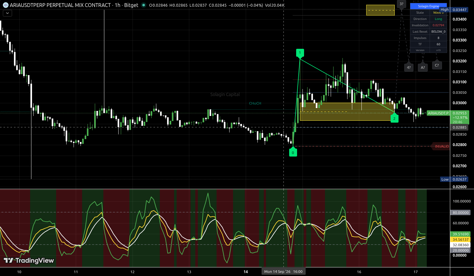This screenshot has width=474, height=276.
Task: Click the TF value 60
Action: click(438, 44)
